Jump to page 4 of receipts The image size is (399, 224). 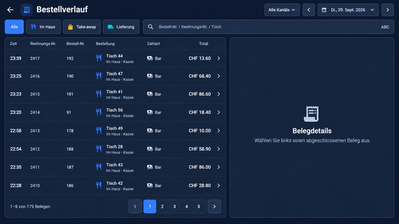coord(187,206)
